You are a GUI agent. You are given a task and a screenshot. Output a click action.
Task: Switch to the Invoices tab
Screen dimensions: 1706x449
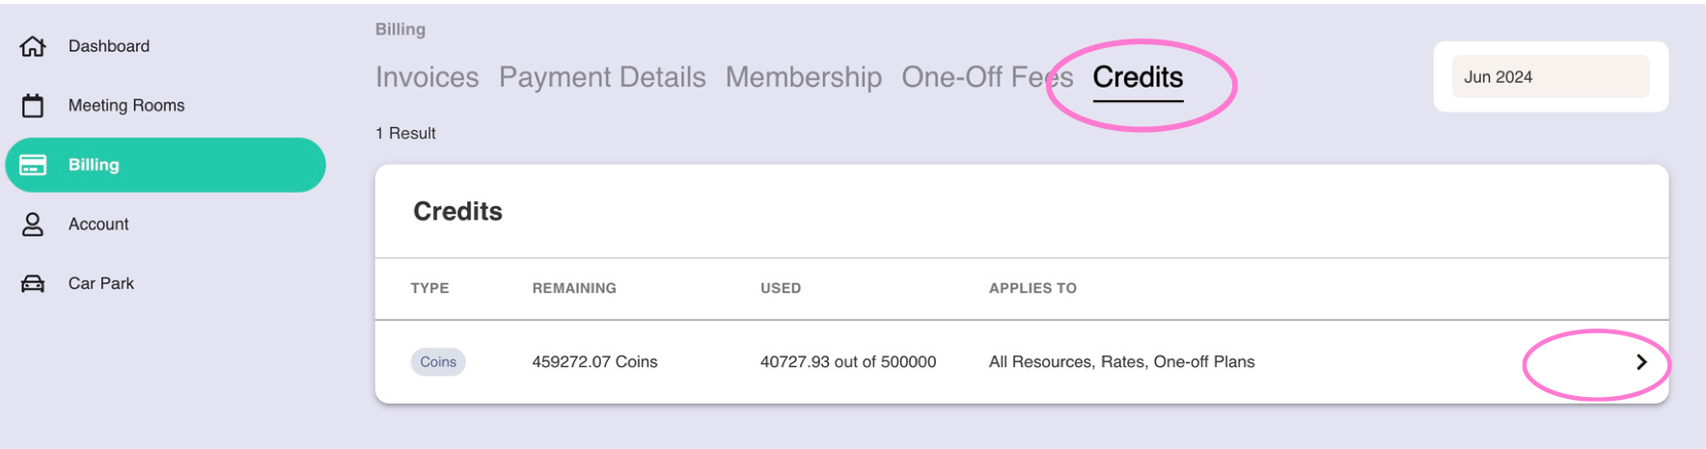pyautogui.click(x=426, y=77)
